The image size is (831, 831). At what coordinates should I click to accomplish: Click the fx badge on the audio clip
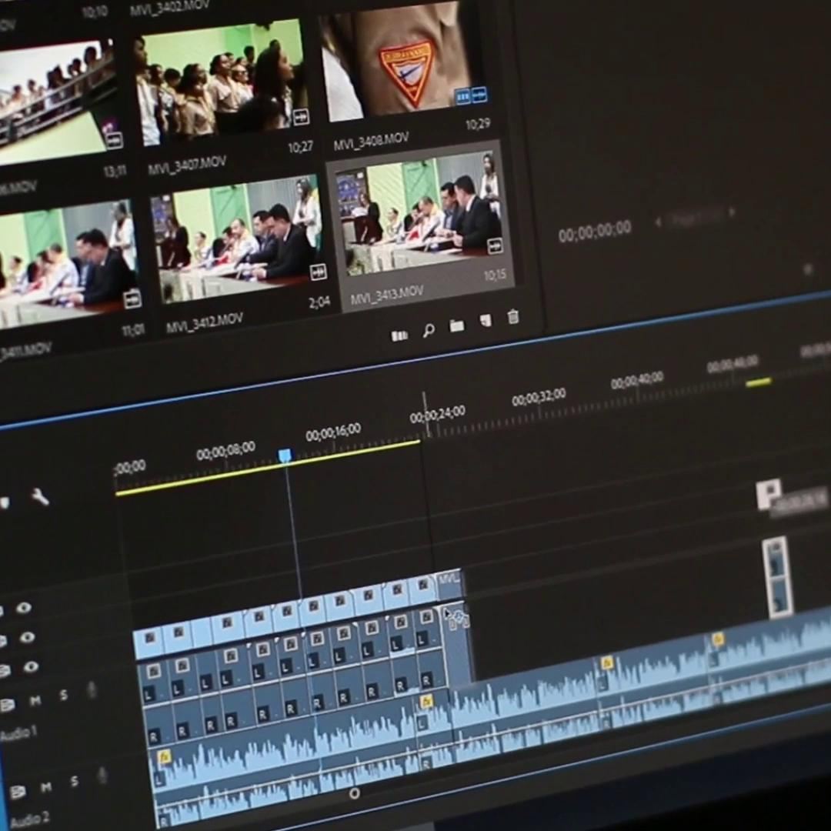coord(426,702)
